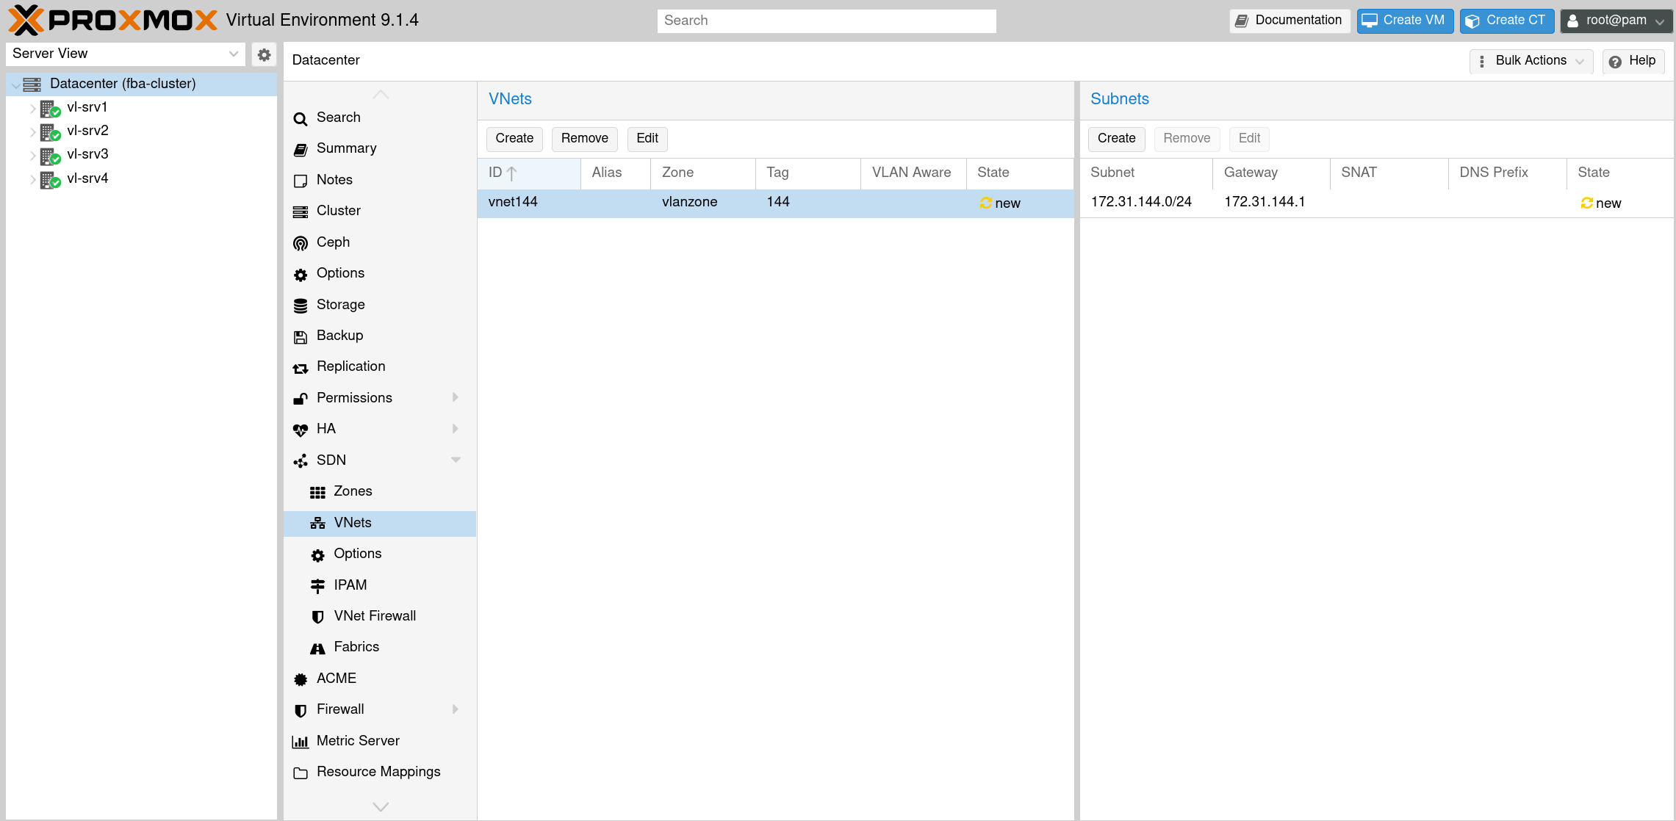Image resolution: width=1676 pixels, height=821 pixels.
Task: Open the root@pam user menu
Action: pyautogui.click(x=1616, y=21)
